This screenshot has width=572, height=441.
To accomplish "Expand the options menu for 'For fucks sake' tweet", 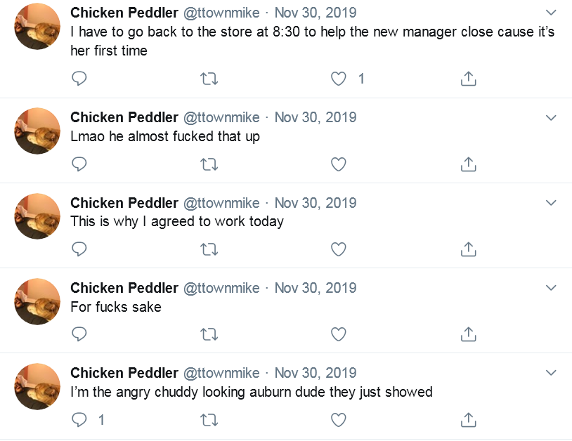I will [551, 288].
